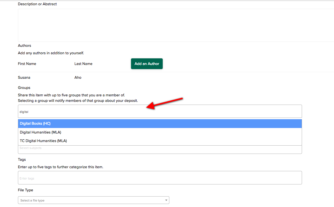Click the Select subjects field
Image resolution: width=334 pixels, height=207 pixels.
pyautogui.click(x=160, y=149)
